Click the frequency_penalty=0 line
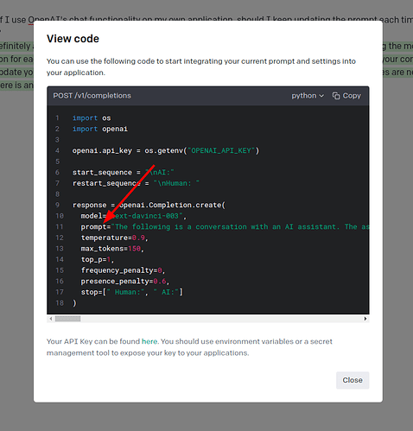Viewport: 413px width, 431px height. tap(123, 270)
